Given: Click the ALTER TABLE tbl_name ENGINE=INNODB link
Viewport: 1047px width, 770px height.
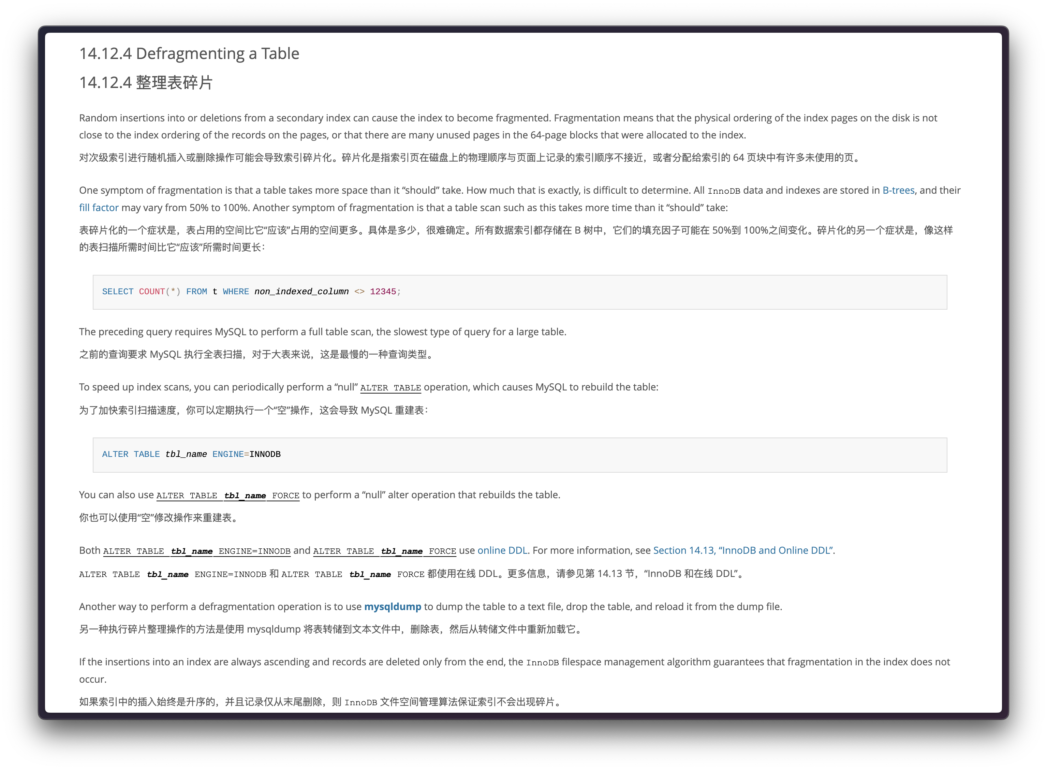Looking at the screenshot, I should 196,551.
